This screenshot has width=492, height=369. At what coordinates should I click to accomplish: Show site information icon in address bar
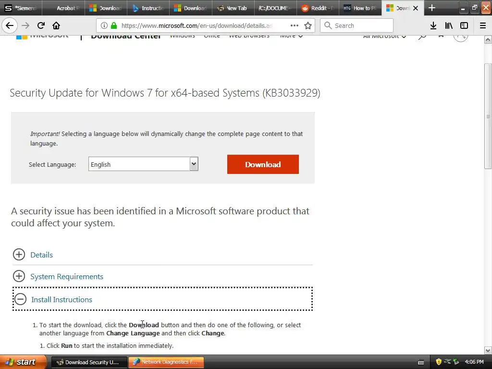[104, 25]
